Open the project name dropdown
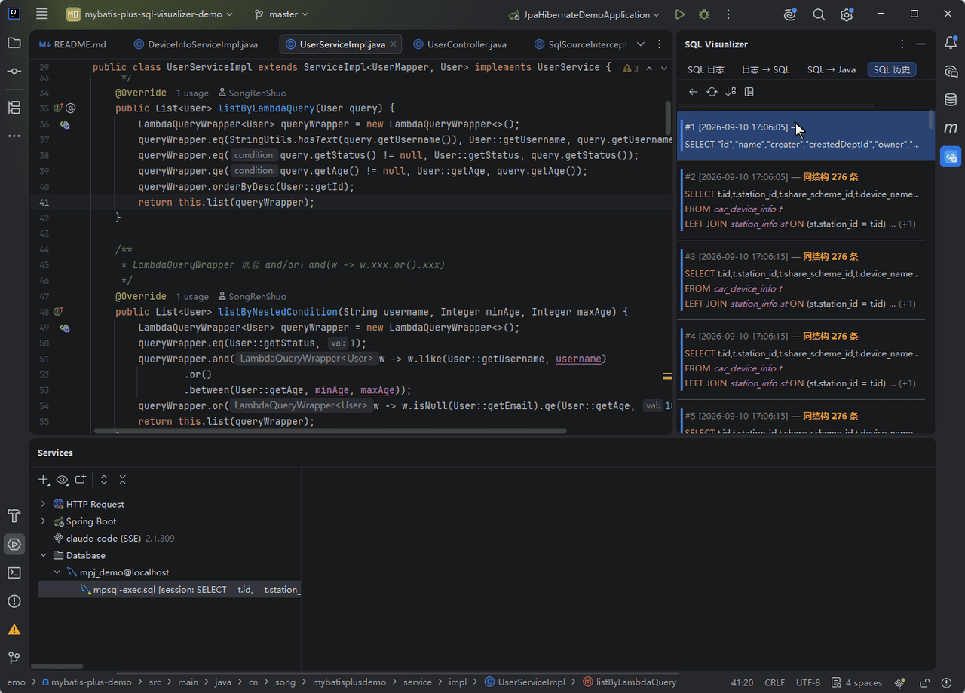 149,14
